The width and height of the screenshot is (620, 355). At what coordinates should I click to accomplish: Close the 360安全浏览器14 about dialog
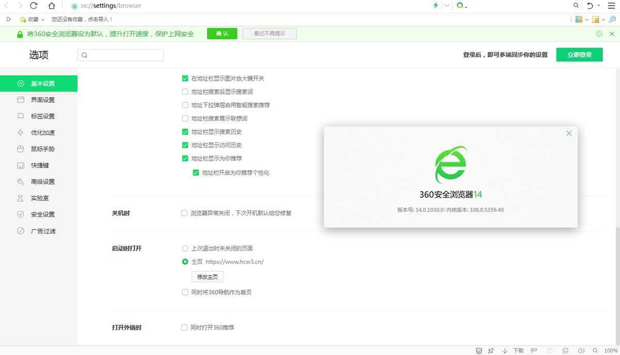coord(569,133)
